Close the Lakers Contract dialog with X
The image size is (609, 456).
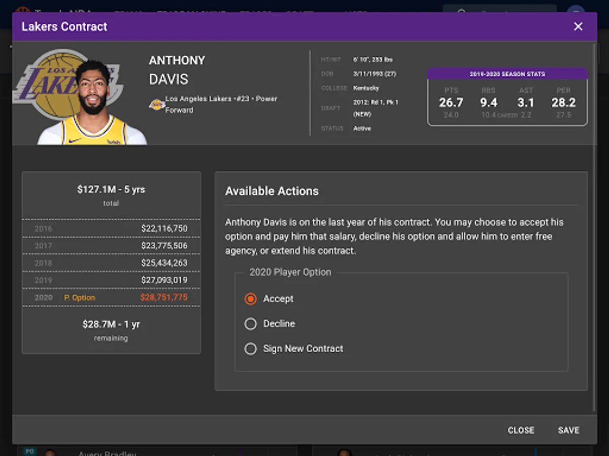[578, 27]
